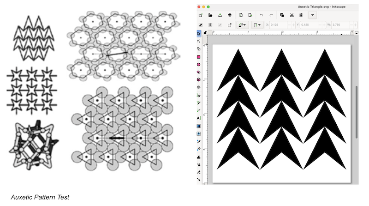Expand the command toolbar overflow dropdown

pyautogui.click(x=313, y=15)
